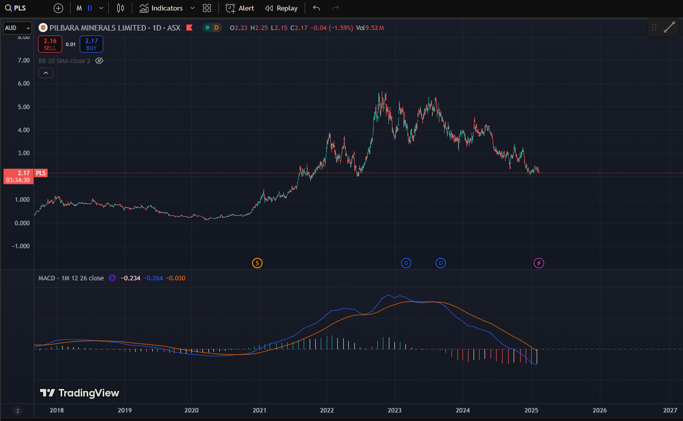The image size is (683, 421).
Task: Switch to monthly M interval
Action: tap(79, 8)
